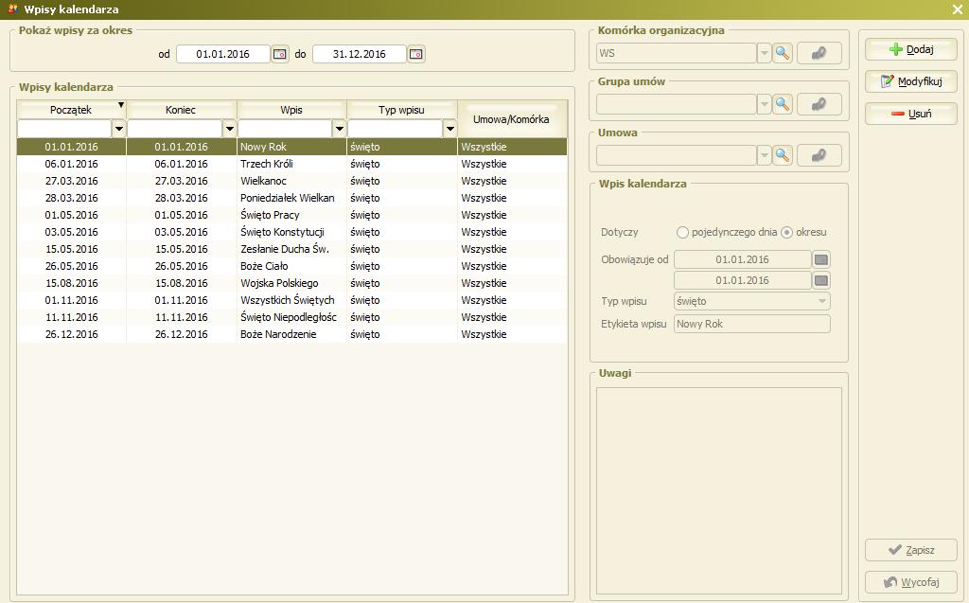Expand Grupa umów dropdown arrow

click(765, 104)
